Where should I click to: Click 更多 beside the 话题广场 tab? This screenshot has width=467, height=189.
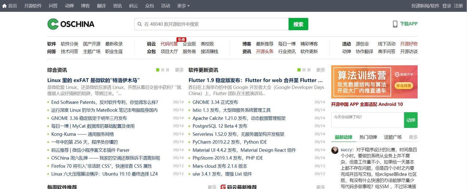[413, 137]
